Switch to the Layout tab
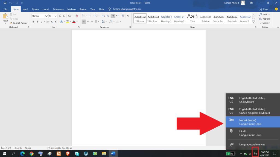 [x=46, y=9]
